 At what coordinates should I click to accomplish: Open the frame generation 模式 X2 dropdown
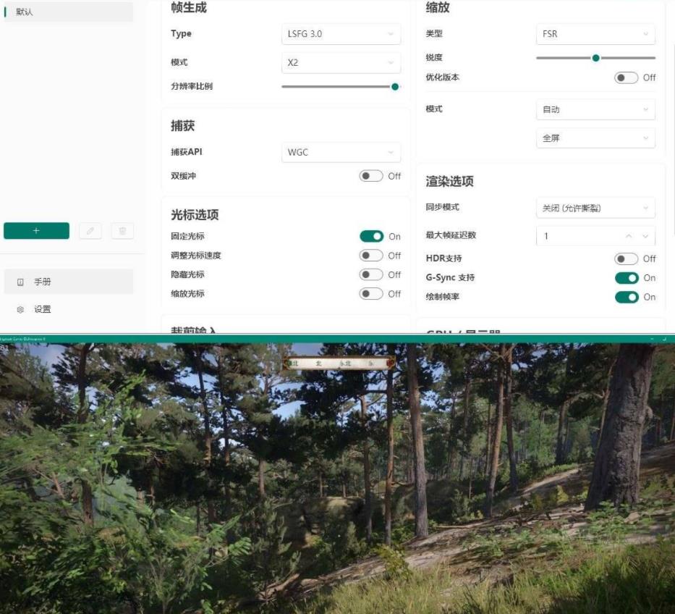tap(341, 62)
